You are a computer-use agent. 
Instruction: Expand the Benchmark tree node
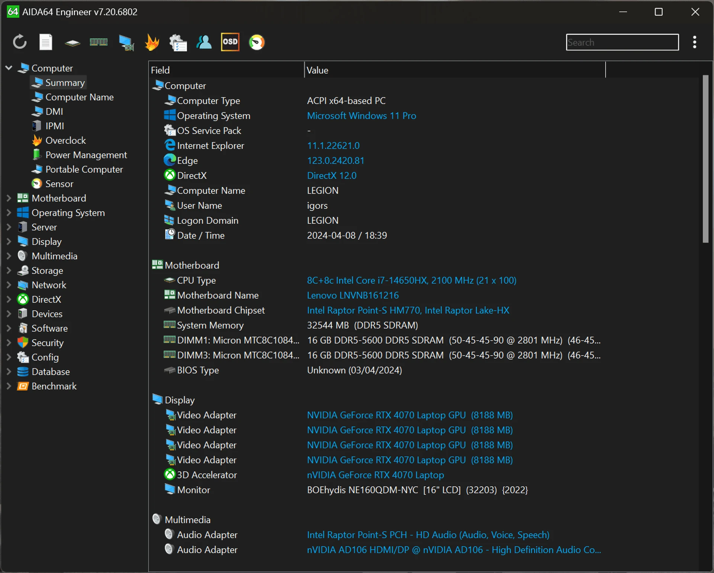(9, 387)
